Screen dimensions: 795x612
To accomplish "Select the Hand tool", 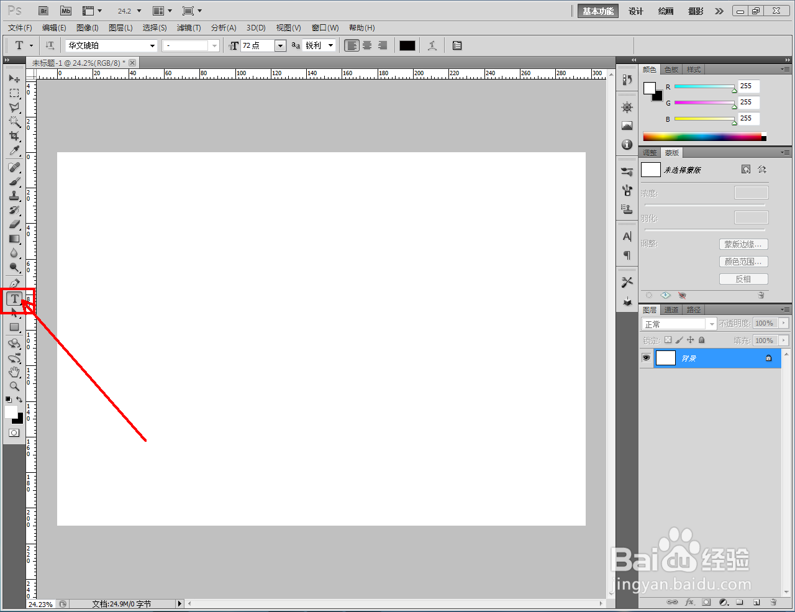I will (x=14, y=372).
